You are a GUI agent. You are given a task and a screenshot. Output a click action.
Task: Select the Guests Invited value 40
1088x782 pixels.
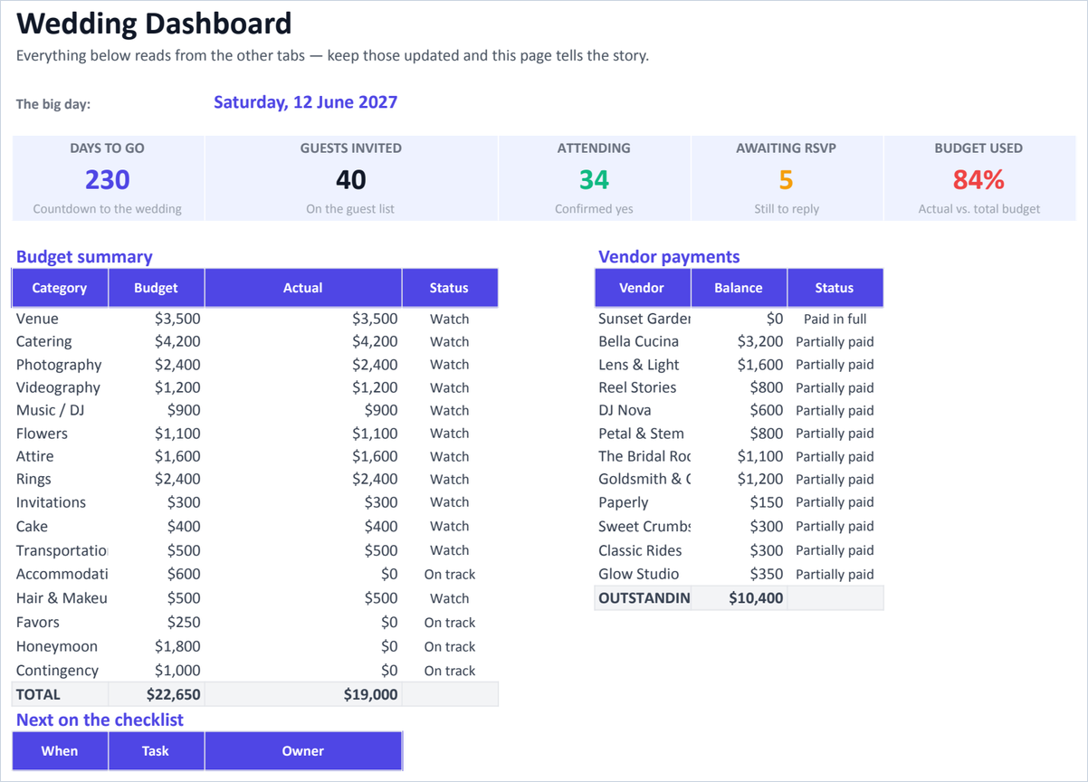(x=351, y=179)
